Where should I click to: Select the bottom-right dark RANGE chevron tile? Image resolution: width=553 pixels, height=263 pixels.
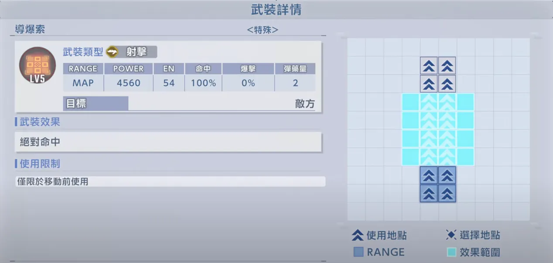pos(447,193)
